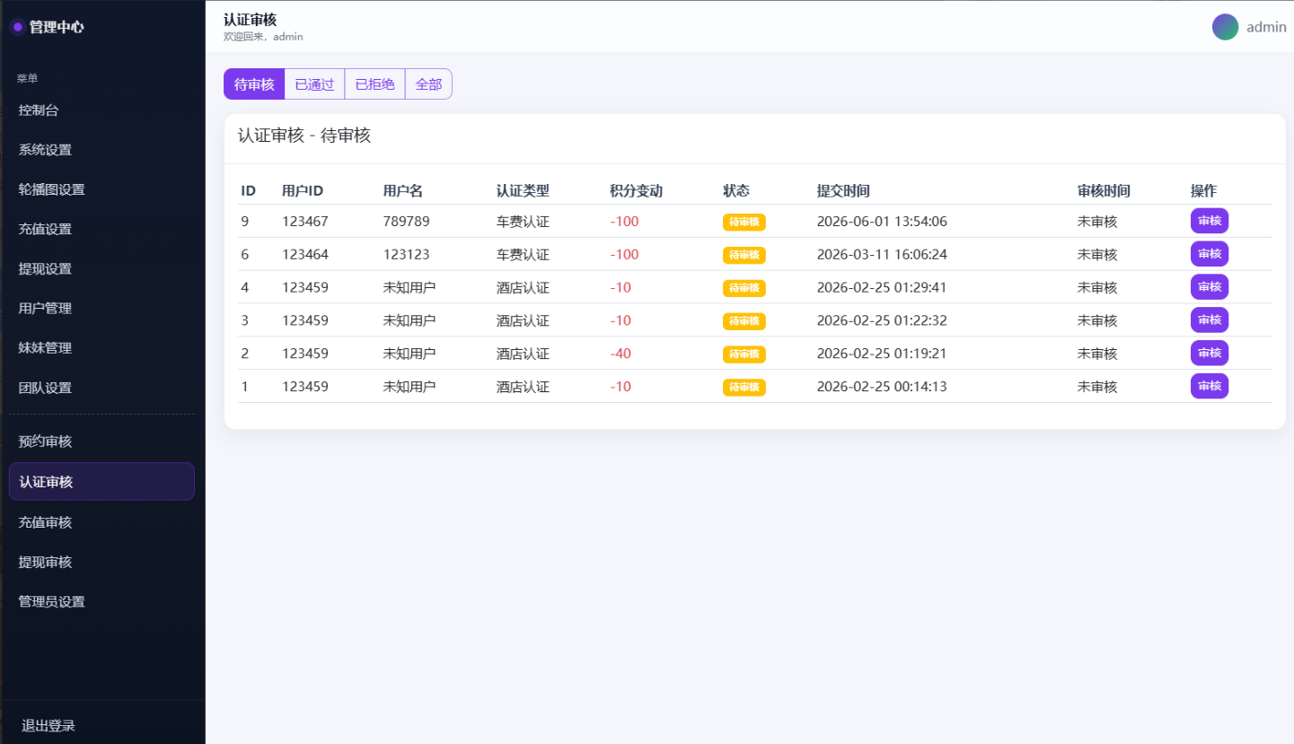Click user ID 123464 cell
Viewport: 1294px width, 744px height.
point(305,255)
